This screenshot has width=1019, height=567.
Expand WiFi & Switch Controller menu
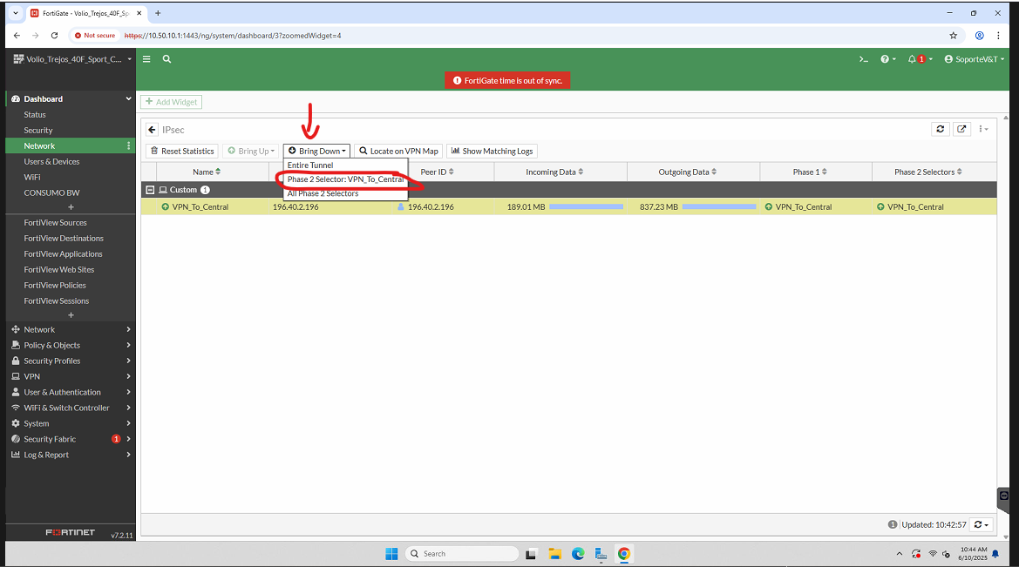tap(71, 408)
